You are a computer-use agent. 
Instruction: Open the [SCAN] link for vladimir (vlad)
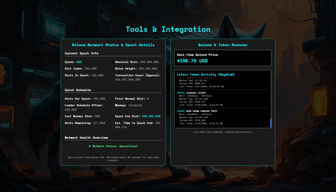(181, 93)
